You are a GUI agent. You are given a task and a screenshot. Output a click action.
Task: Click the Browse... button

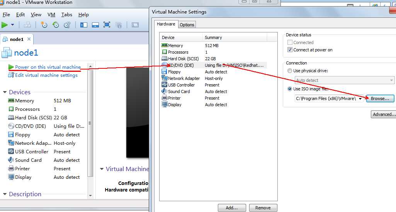click(x=380, y=98)
